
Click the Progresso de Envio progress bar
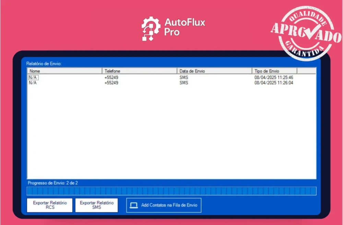pos(171,191)
